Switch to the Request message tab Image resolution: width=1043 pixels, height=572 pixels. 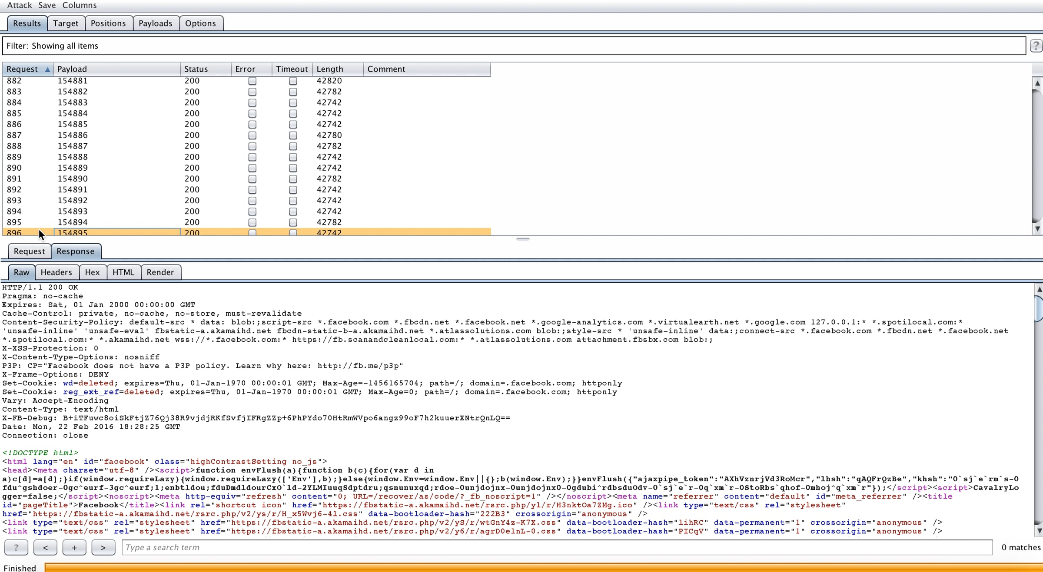click(29, 251)
